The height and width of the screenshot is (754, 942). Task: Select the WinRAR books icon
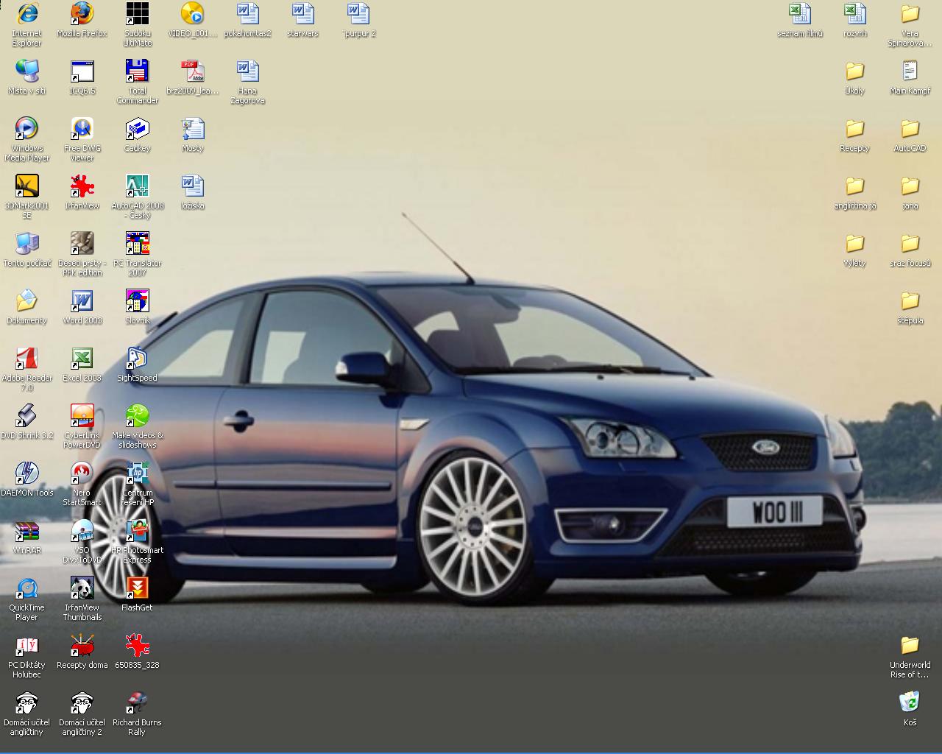coord(27,531)
